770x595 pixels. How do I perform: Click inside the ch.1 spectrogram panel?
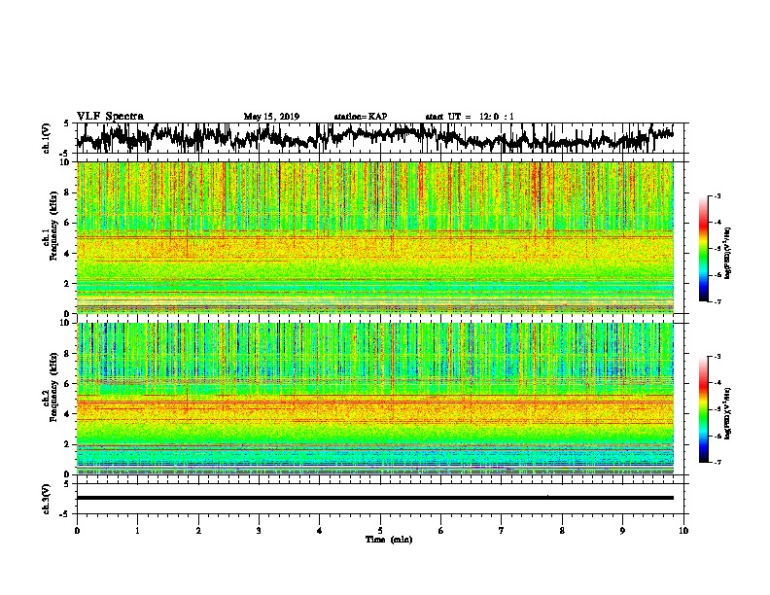tap(374, 237)
